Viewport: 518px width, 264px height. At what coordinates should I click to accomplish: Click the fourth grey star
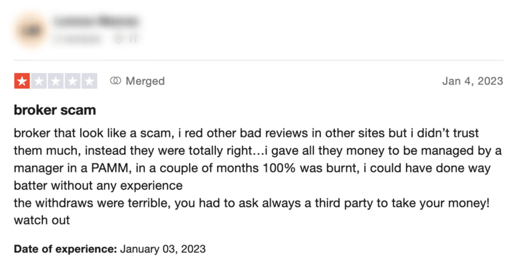[72, 81]
